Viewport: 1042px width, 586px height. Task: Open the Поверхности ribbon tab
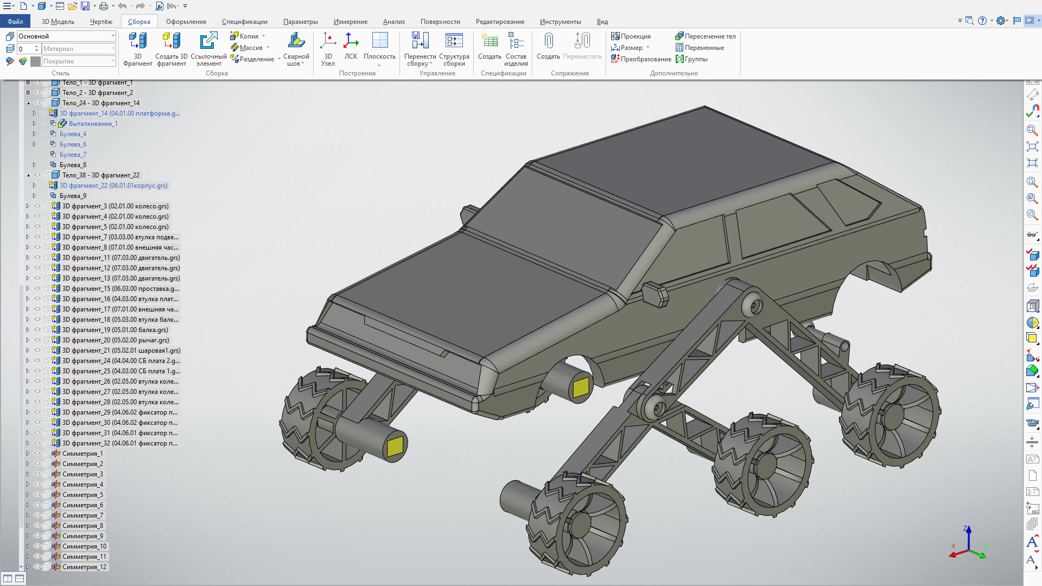(x=440, y=22)
